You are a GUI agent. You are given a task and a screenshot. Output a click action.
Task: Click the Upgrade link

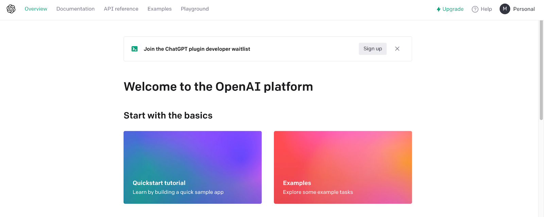[x=450, y=9]
